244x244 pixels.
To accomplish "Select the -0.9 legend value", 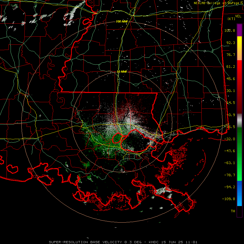I will point(231,115).
